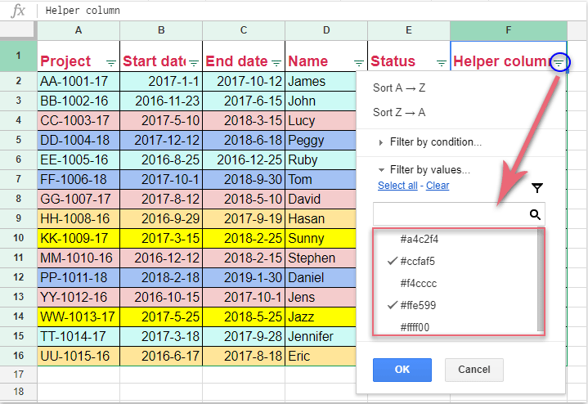Click the blue OK button
Screen dimensions: 588x404
coord(402,370)
